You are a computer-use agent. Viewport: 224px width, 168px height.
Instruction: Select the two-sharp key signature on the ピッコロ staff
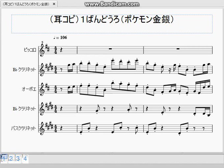[47, 47]
